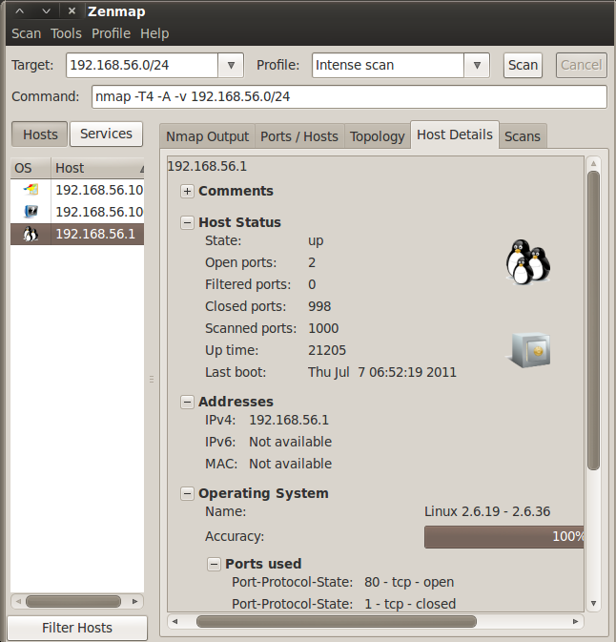This screenshot has height=642, width=616.
Task: Collapse the Addresses section
Action: pyautogui.click(x=188, y=403)
